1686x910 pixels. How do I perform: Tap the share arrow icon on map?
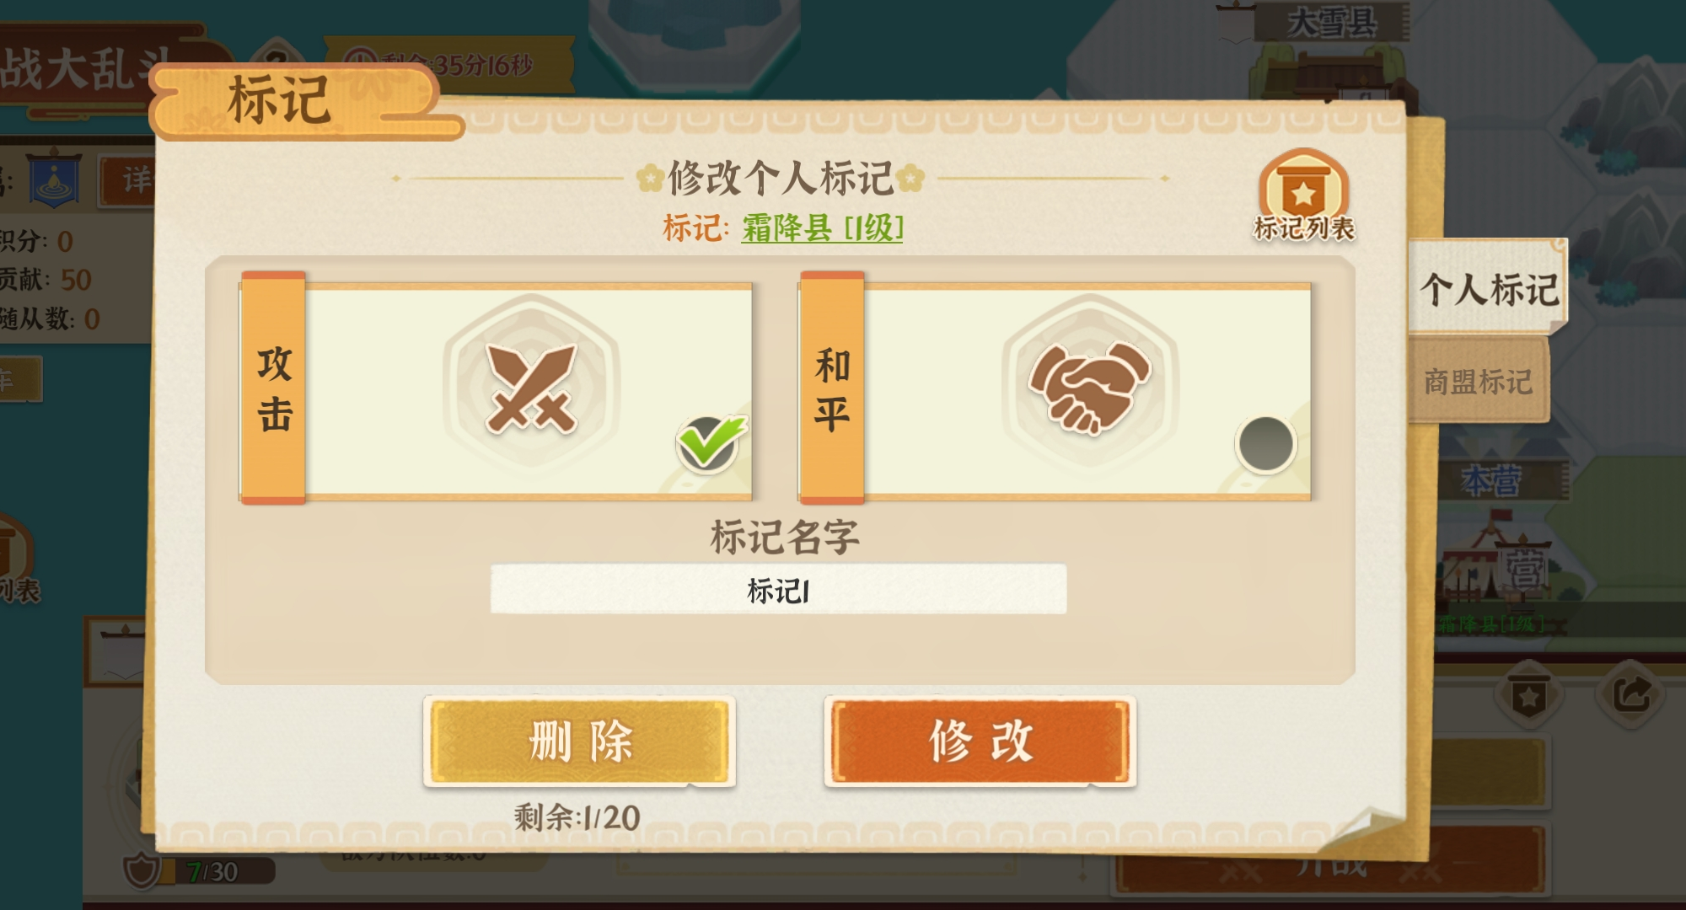[x=1632, y=696]
